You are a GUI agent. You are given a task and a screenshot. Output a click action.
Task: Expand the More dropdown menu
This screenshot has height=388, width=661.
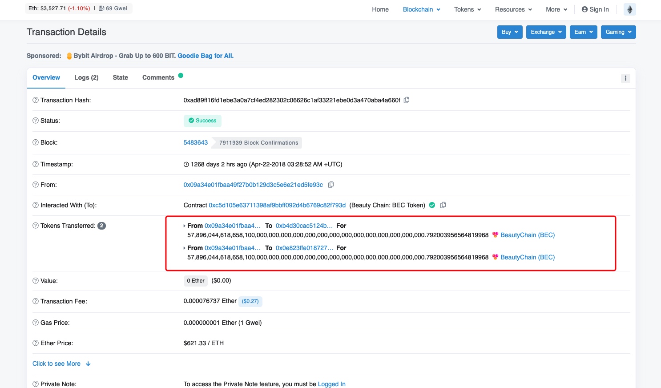click(556, 9)
